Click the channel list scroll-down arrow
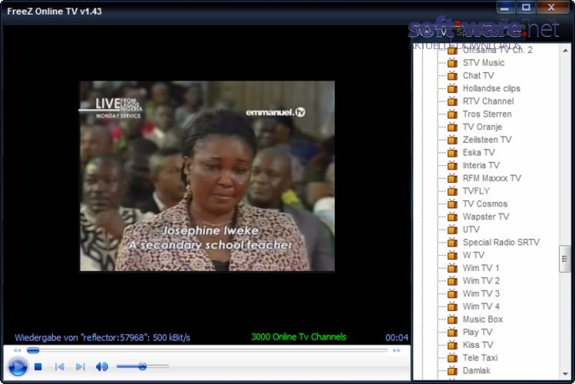Image resolution: width=575 pixels, height=384 pixels. click(x=565, y=374)
